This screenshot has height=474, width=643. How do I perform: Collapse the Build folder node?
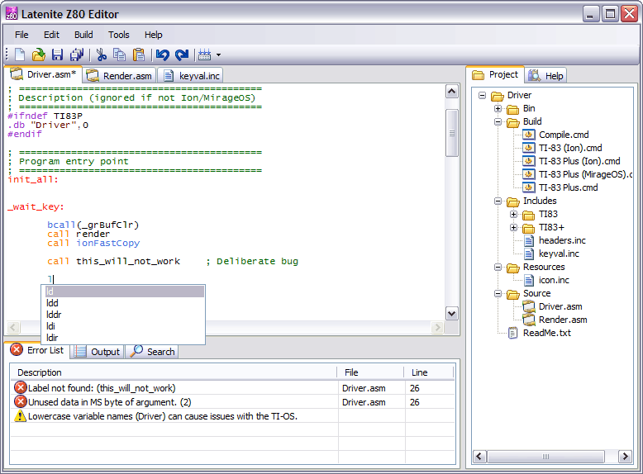[x=498, y=121]
